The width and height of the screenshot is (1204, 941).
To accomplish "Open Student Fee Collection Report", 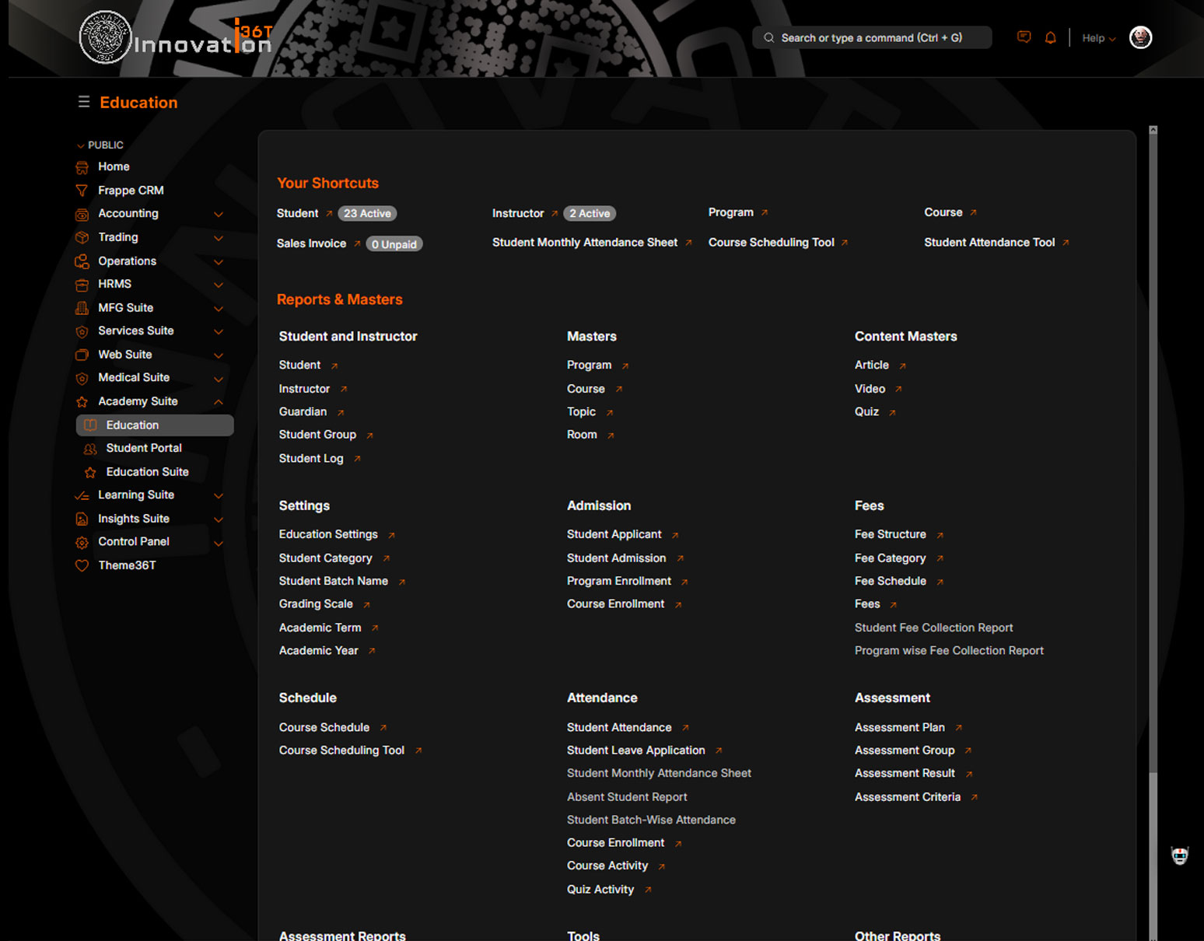I will click(933, 628).
